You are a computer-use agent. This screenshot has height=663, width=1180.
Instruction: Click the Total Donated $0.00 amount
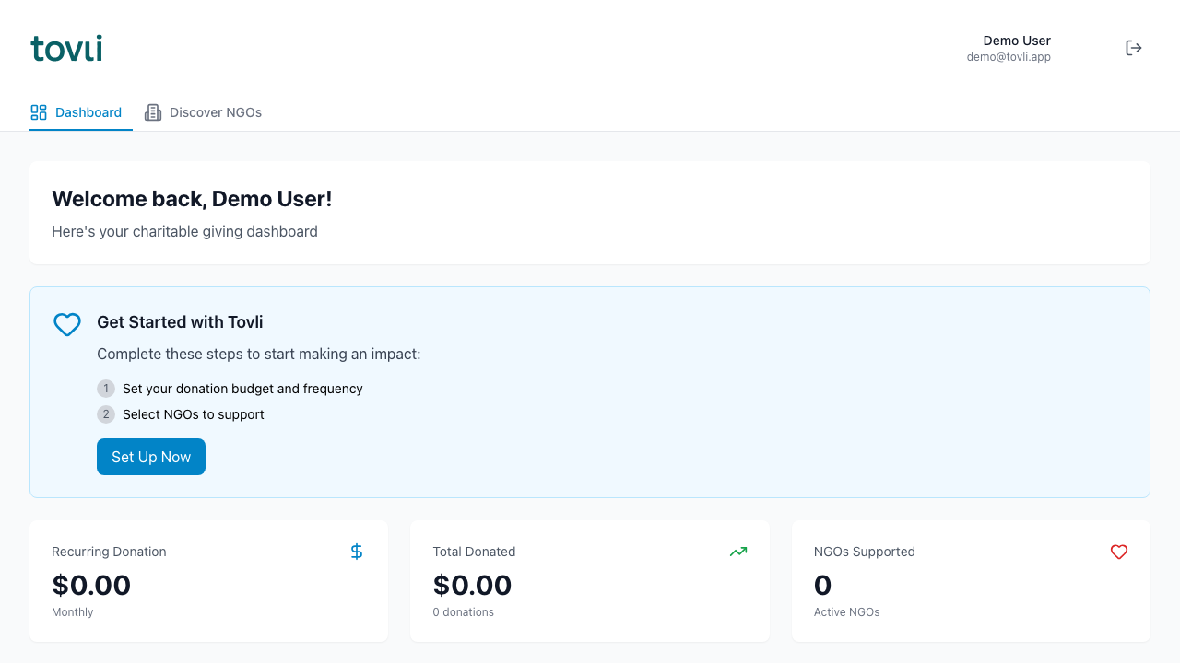472,585
